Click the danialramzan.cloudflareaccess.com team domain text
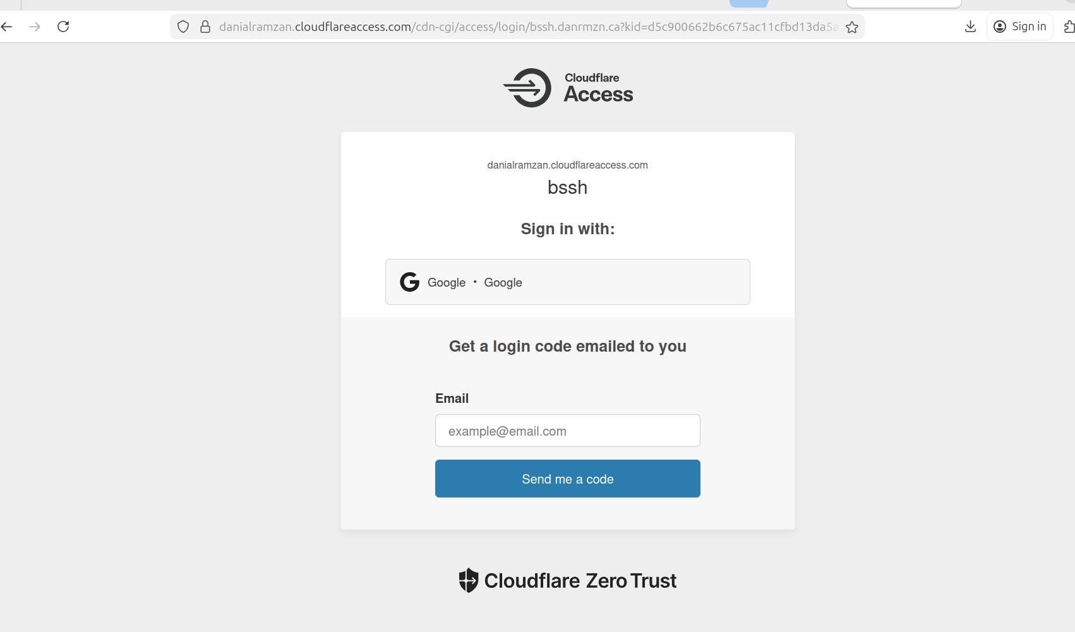This screenshot has height=632, width=1075. click(567, 165)
